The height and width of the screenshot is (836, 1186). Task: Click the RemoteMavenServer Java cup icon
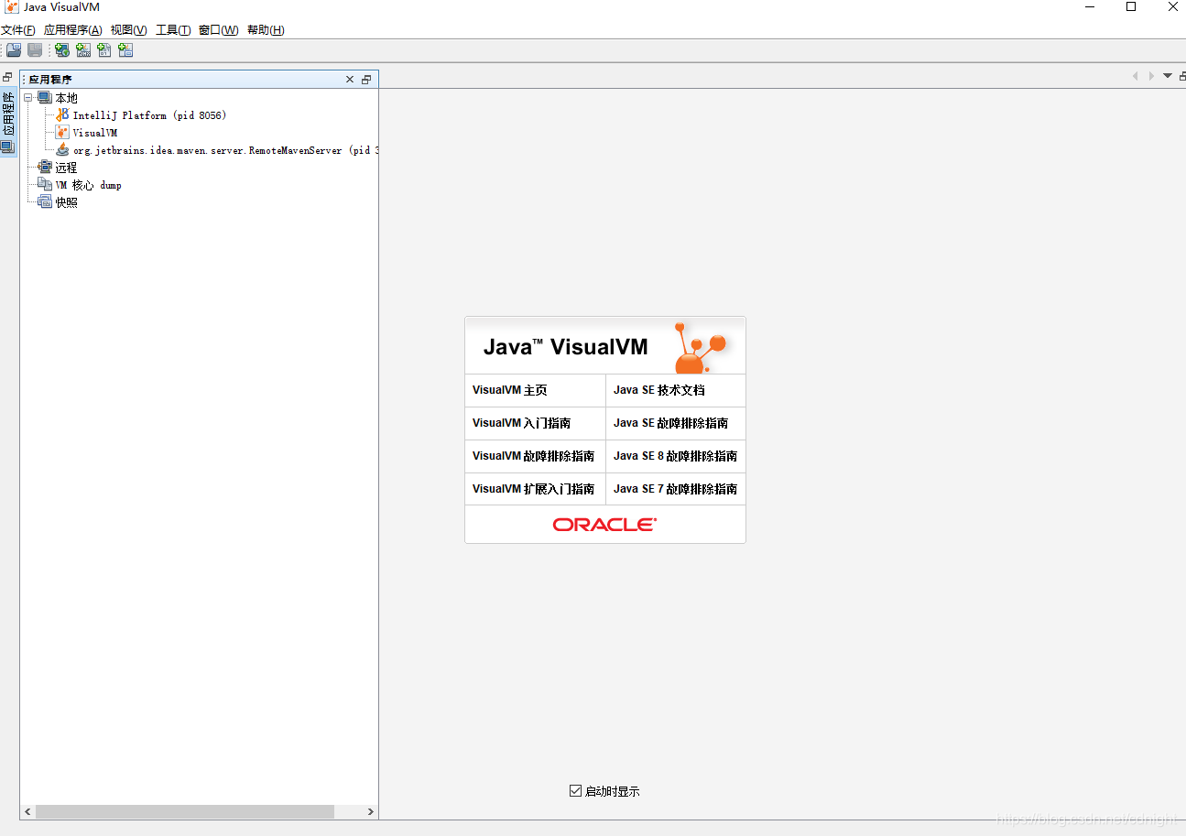(x=62, y=150)
